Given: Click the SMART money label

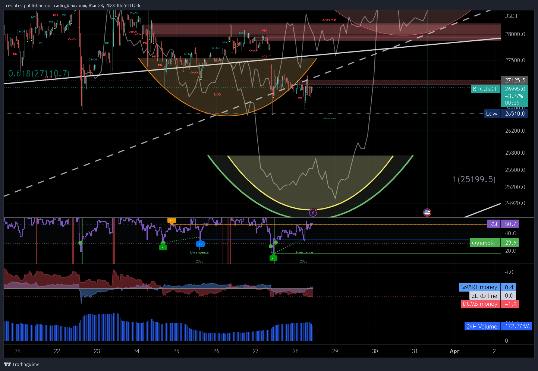Looking at the screenshot, I should pyautogui.click(x=479, y=287).
